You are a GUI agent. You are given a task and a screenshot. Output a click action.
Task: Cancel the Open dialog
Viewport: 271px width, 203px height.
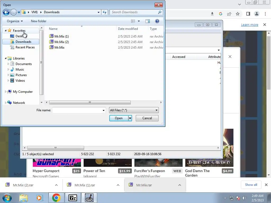[147, 118]
